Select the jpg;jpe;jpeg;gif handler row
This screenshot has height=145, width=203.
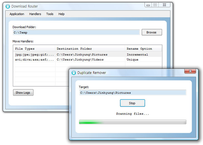88,54
